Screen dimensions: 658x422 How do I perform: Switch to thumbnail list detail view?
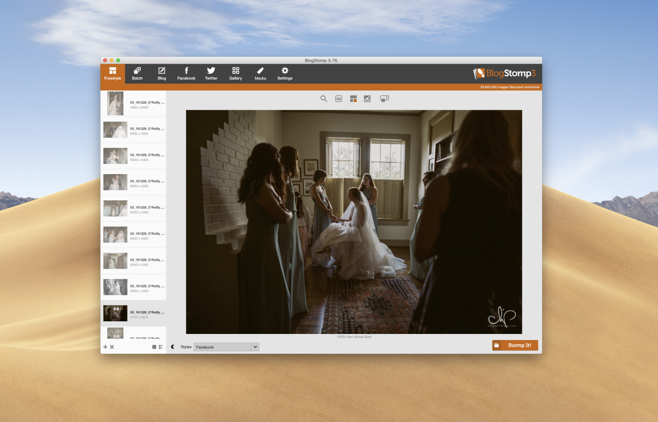point(161,347)
